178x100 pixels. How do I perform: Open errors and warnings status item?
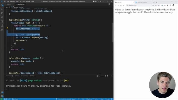point(7,99)
